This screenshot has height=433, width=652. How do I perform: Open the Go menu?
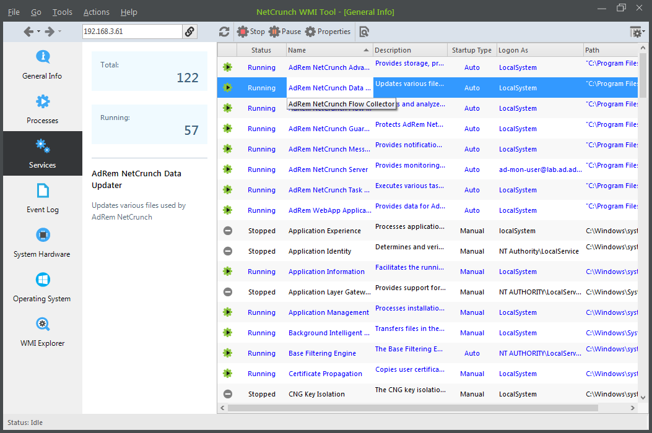click(x=36, y=12)
